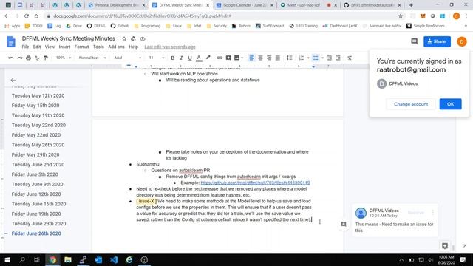Align text to the left
This screenshot has width=473, height=266.
pyautogui.click(x=251, y=58)
